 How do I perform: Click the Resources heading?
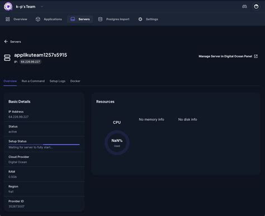105,102
